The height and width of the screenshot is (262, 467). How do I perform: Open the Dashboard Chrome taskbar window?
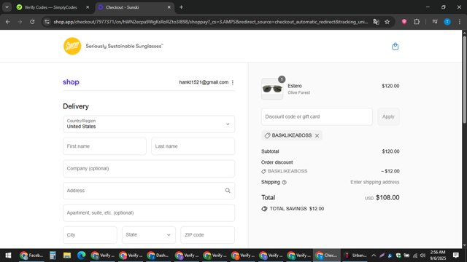click(158, 255)
